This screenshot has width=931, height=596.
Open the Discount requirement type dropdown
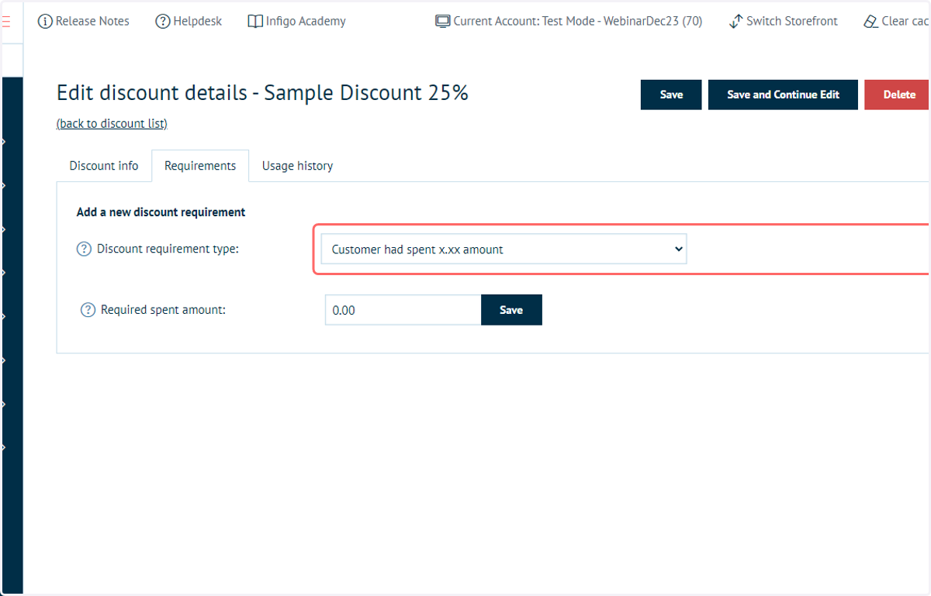tap(504, 250)
